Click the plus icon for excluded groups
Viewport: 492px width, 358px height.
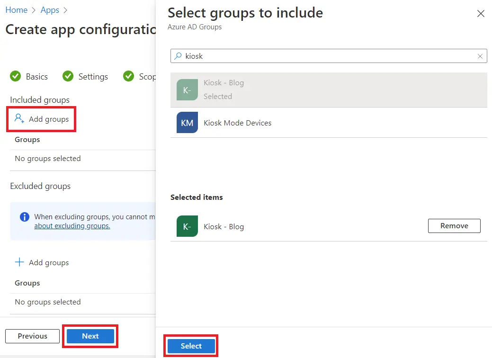coord(19,262)
